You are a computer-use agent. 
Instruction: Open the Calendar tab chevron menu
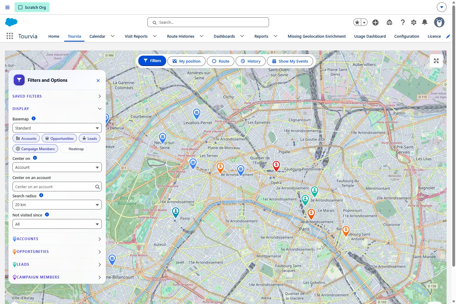coord(113,36)
